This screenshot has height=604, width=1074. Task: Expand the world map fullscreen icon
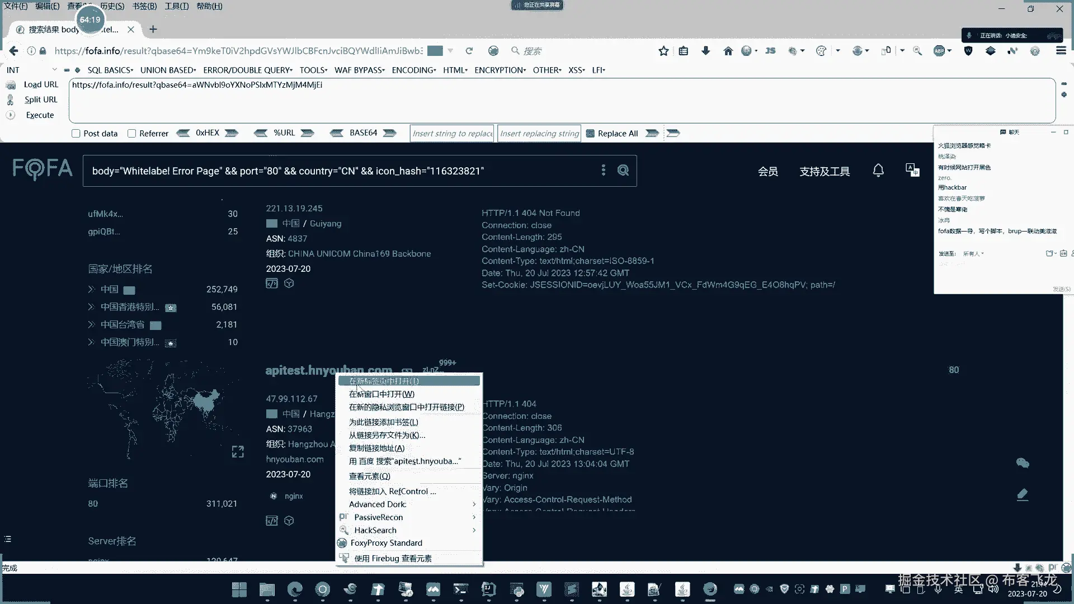(238, 452)
